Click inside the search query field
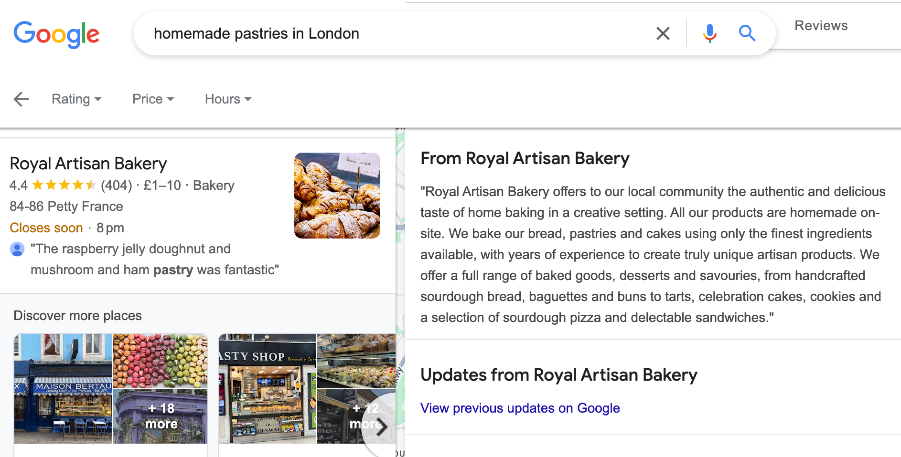This screenshot has height=457, width=901. point(397,33)
